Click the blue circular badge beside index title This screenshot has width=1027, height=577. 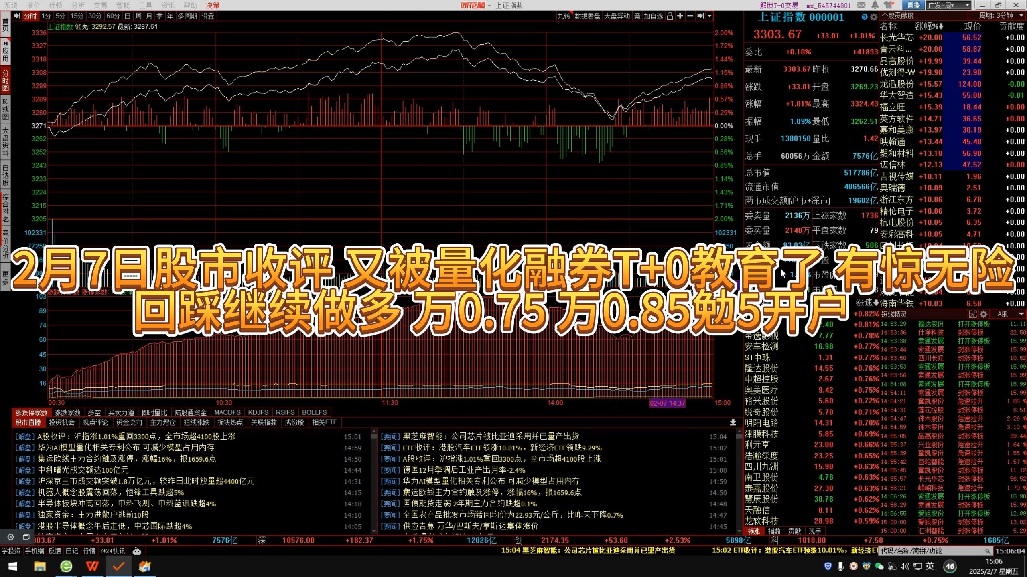[x=865, y=17]
